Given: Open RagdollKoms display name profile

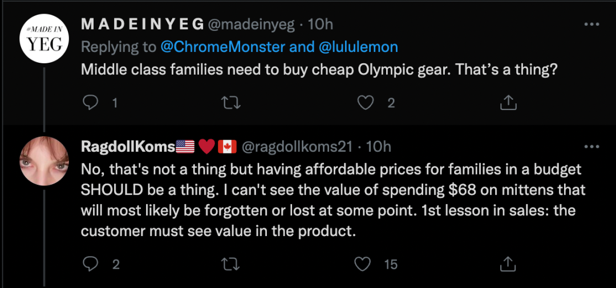Looking at the screenshot, I should [x=128, y=147].
